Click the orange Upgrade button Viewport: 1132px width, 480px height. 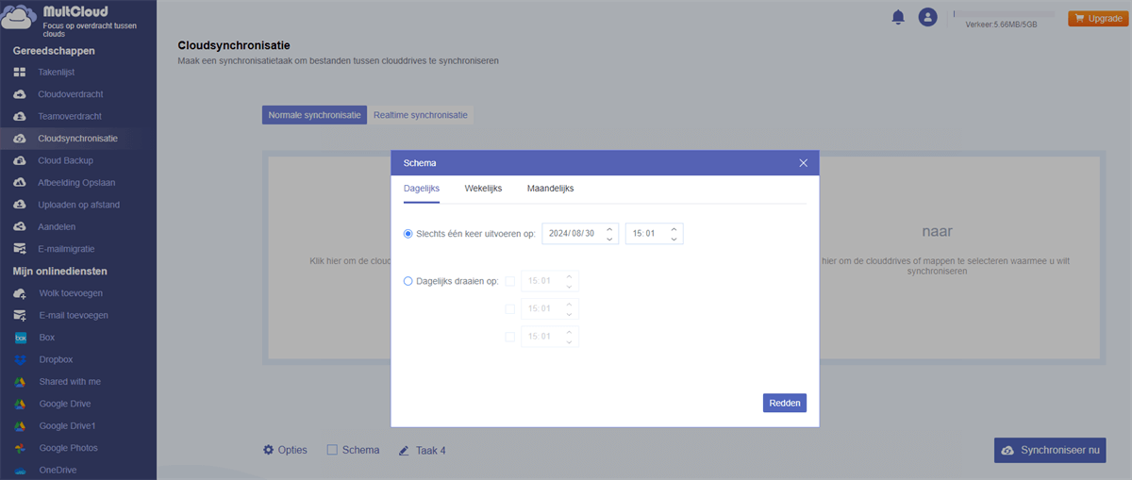tap(1098, 18)
